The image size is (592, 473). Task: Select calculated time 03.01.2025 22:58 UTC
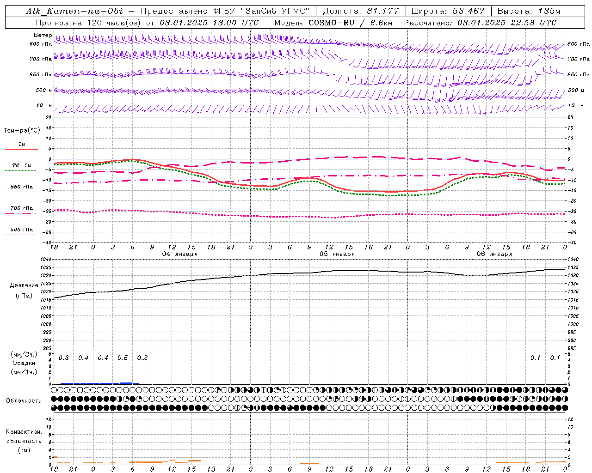pyautogui.click(x=507, y=23)
